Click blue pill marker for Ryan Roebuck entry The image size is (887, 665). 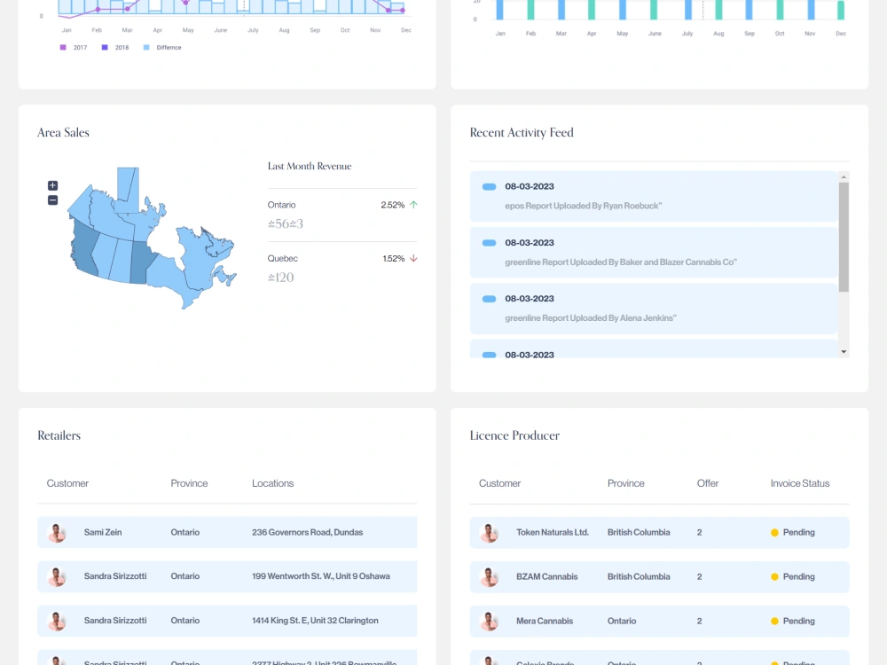(490, 186)
